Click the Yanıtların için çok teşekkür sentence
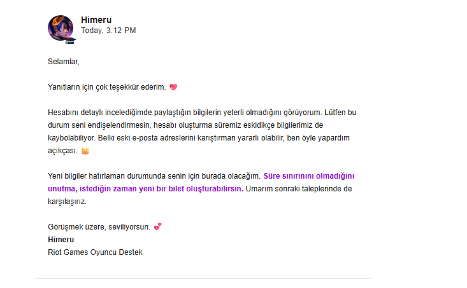The width and height of the screenshot is (467, 288). tap(106, 87)
